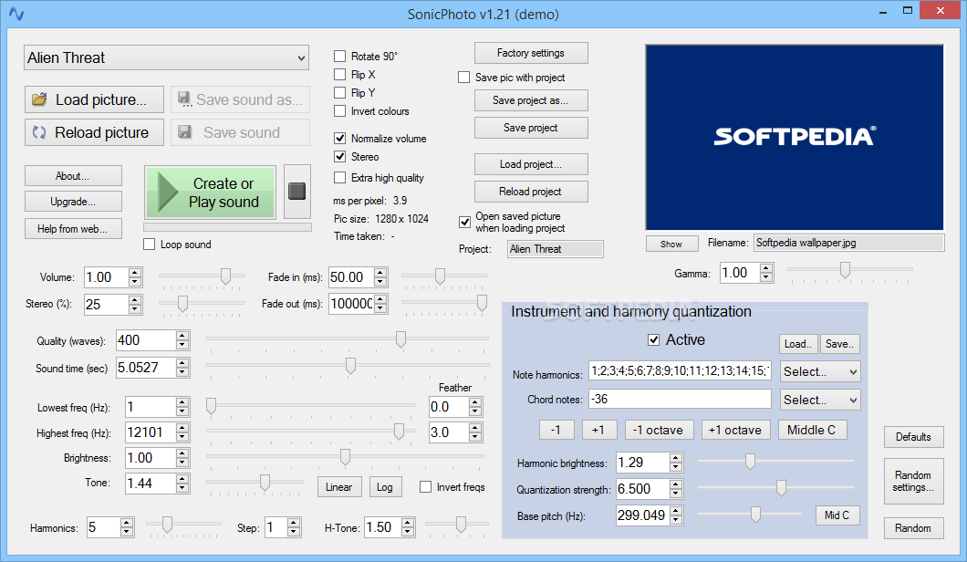
Task: Increase Lowest freq with spinner up arrow
Action: (182, 402)
